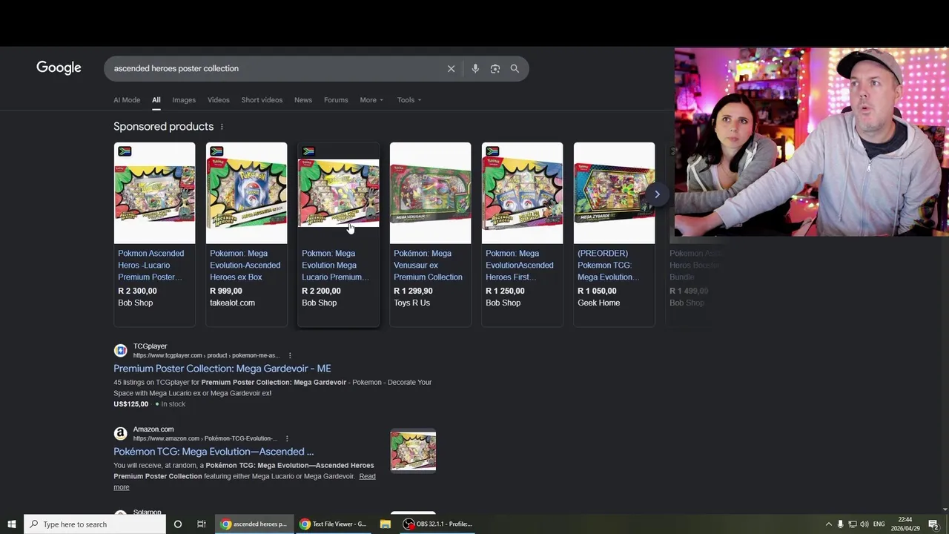Open takealot.com Ascended Heroes ex Box listing
Image resolution: width=949 pixels, height=534 pixels.
pos(246,234)
